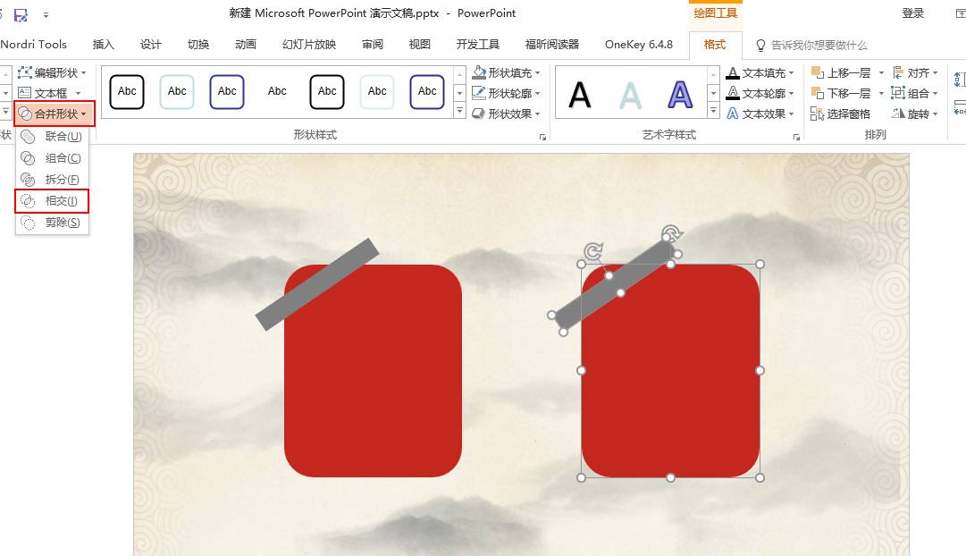966x556 pixels.
Task: Apply the black A WordArt style
Action: 580,95
